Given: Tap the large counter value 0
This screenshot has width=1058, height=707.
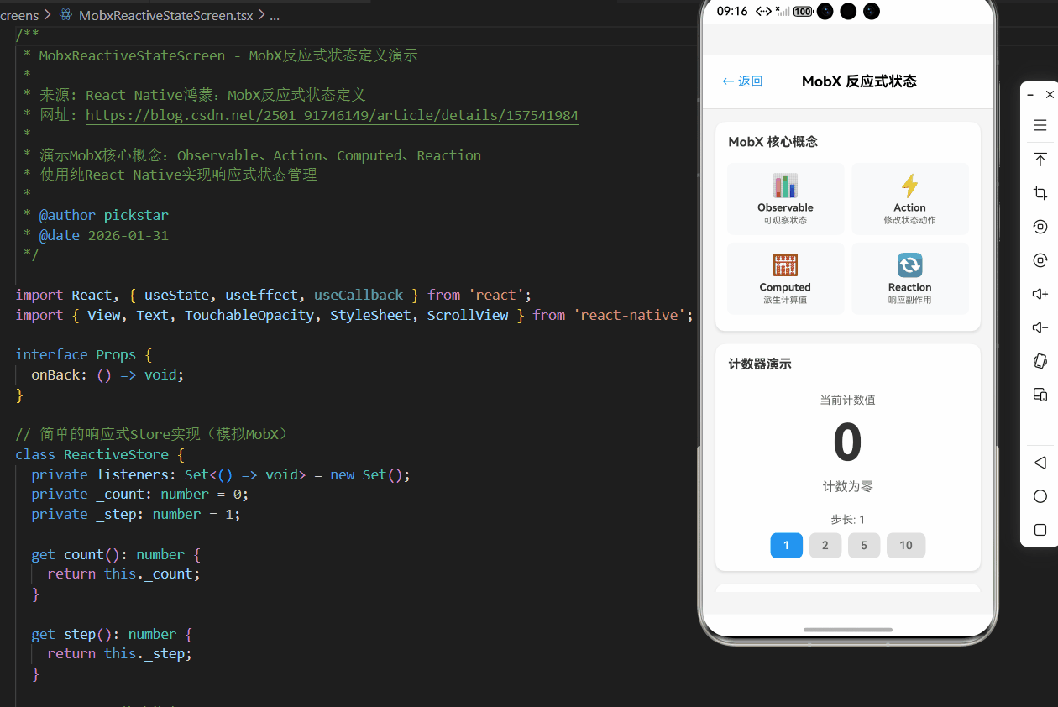Looking at the screenshot, I should [847, 443].
